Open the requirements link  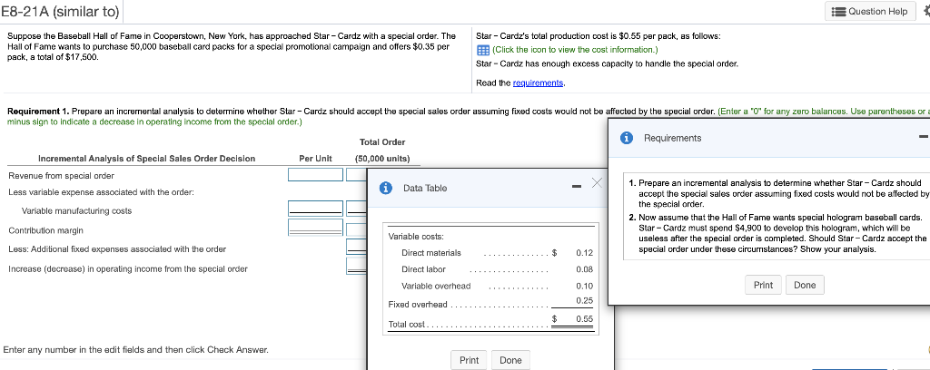point(538,83)
